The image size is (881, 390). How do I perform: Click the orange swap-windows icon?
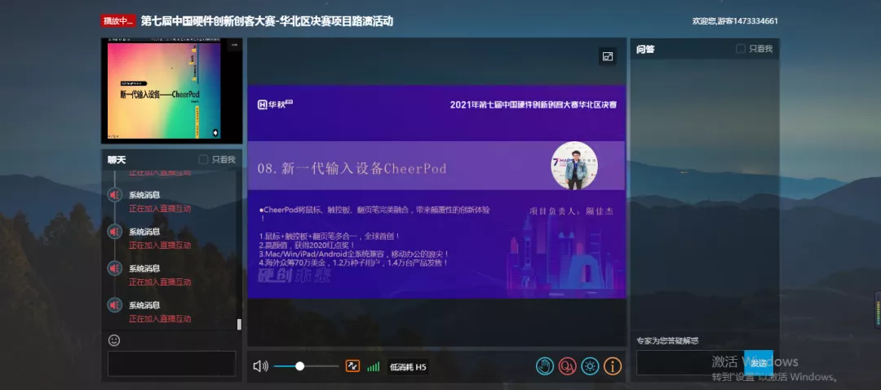point(352,366)
